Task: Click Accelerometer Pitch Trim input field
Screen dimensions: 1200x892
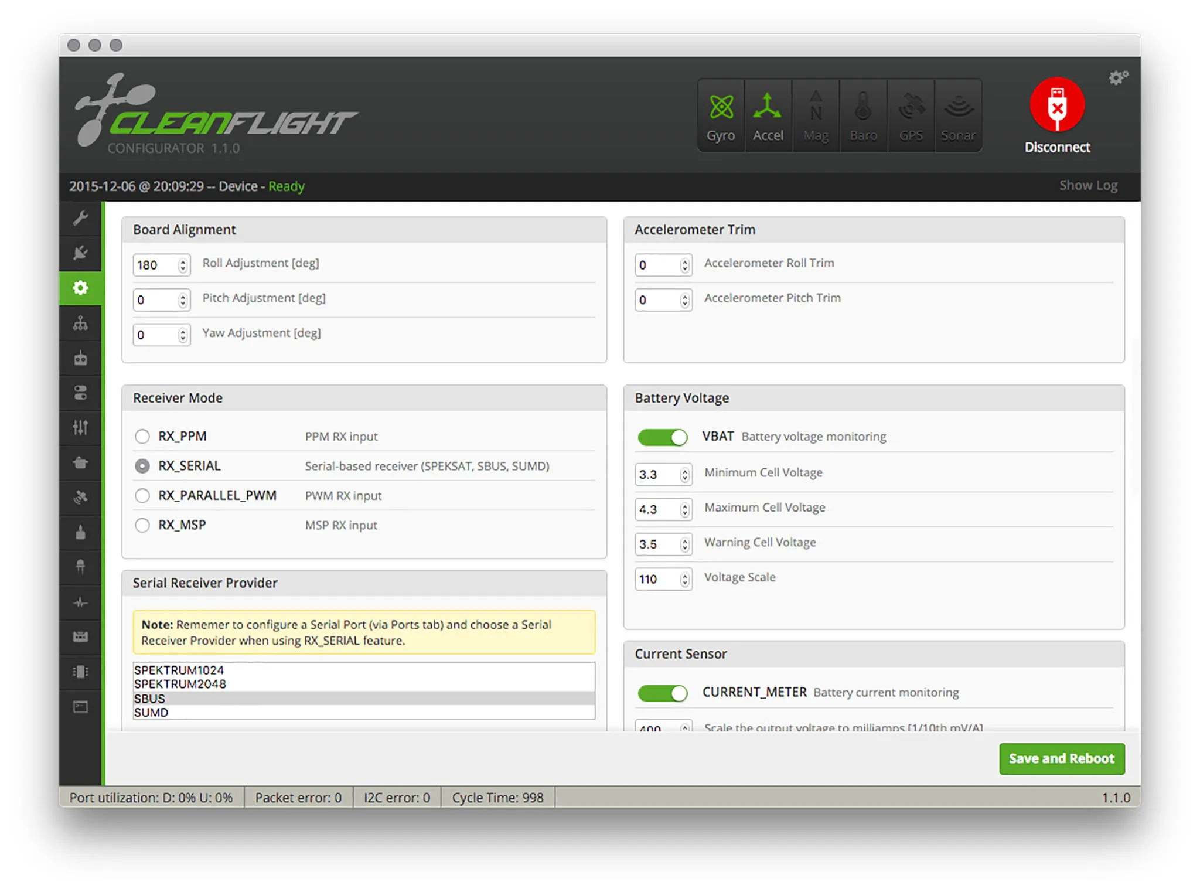Action: point(657,300)
